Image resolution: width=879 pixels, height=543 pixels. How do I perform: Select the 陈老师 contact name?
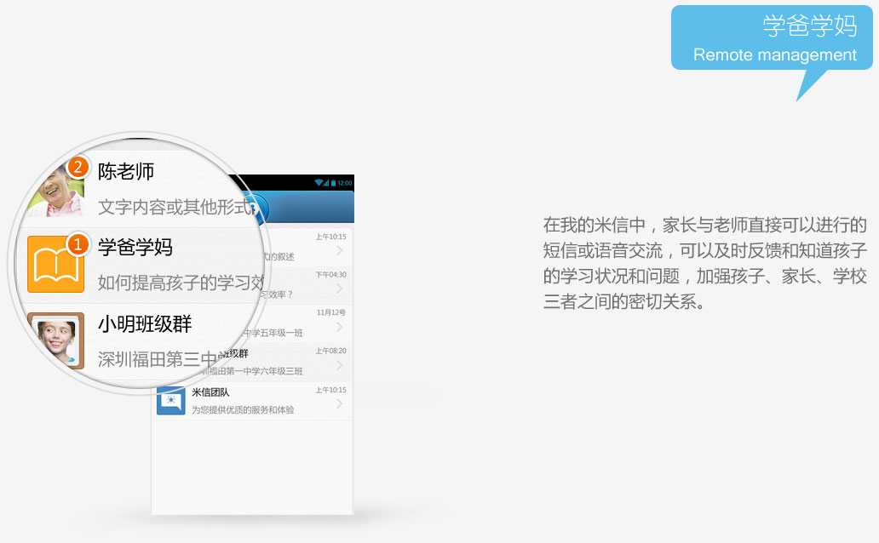tap(126, 171)
